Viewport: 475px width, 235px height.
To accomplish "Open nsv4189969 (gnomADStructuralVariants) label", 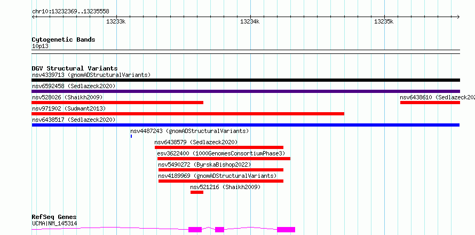I will (218, 176).
